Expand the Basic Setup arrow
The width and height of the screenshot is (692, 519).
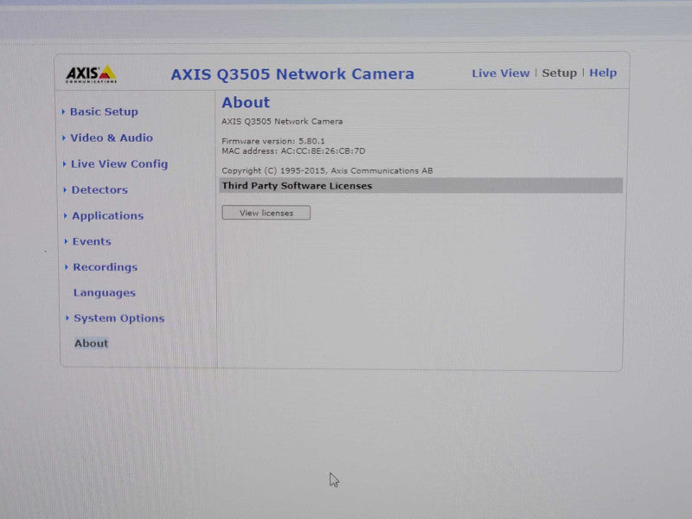point(63,112)
